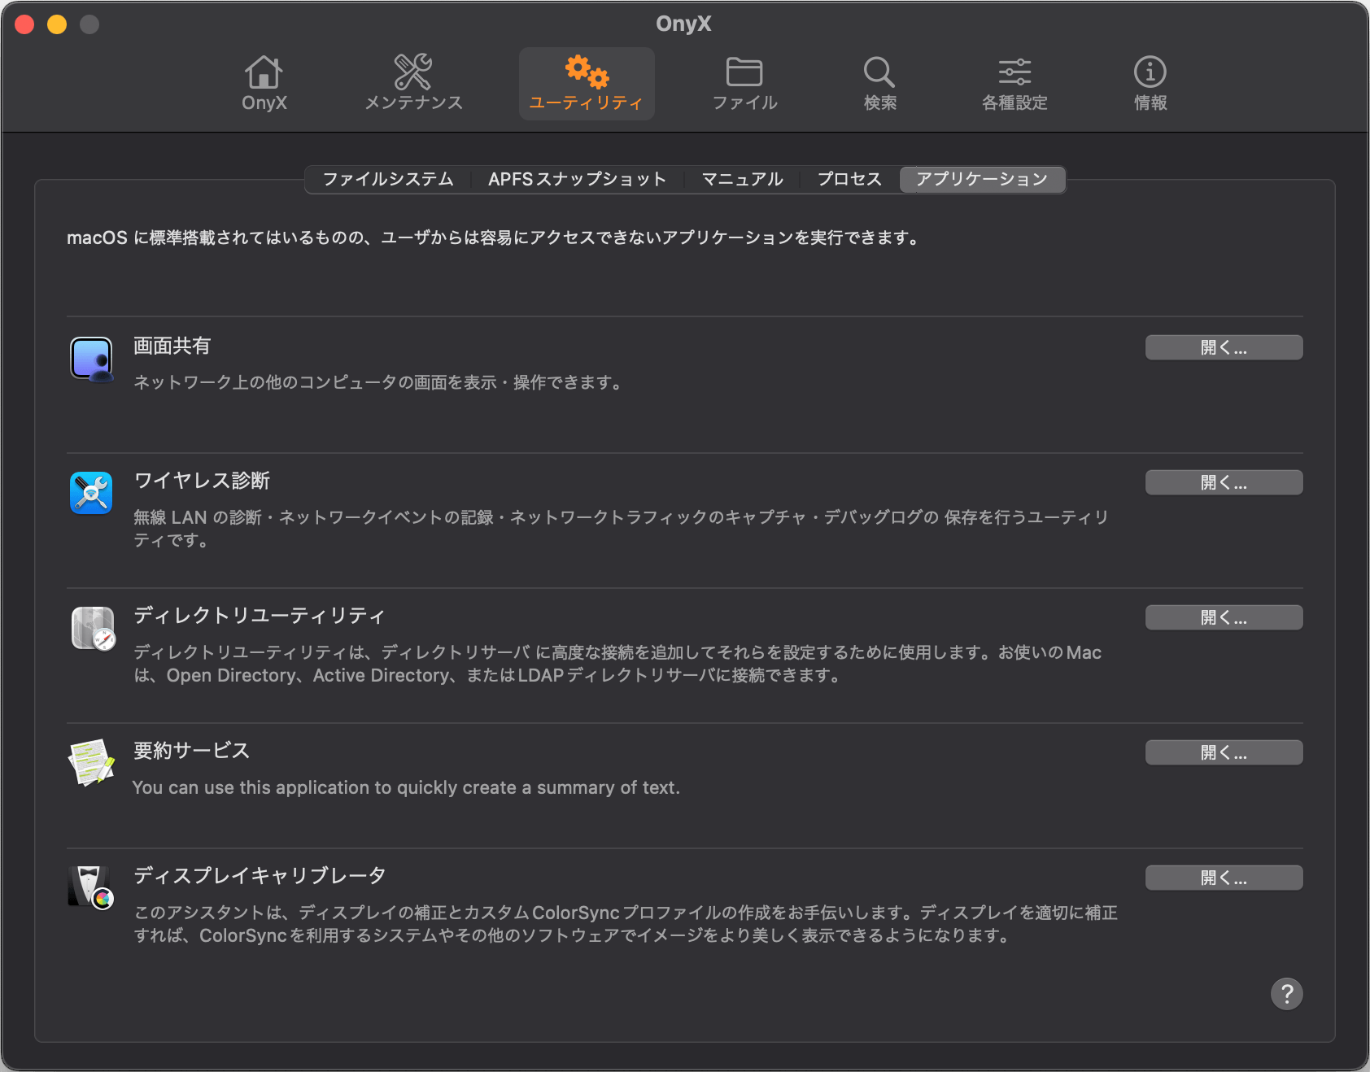Click the ワイヤレス診断 app icon

91,493
